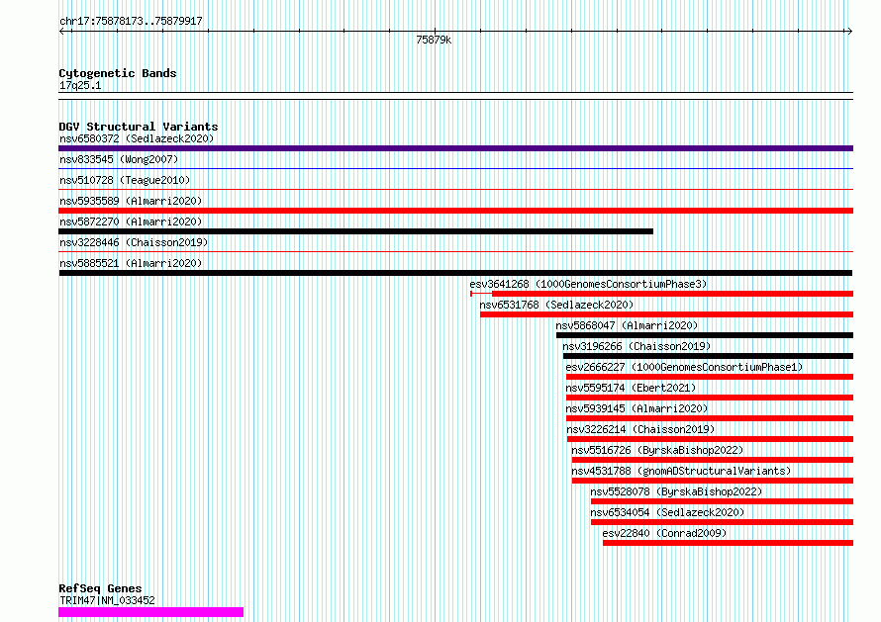The height and width of the screenshot is (622, 881).
Task: Click the 75879k ruler marker
Action: (434, 40)
